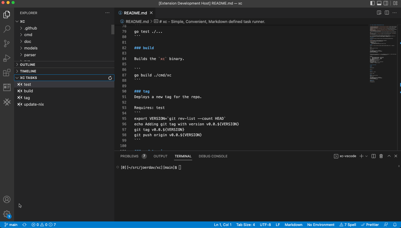The width and height of the screenshot is (401, 228).
Task: Click the xc extension icon in activity bar
Action: click(x=7, y=102)
